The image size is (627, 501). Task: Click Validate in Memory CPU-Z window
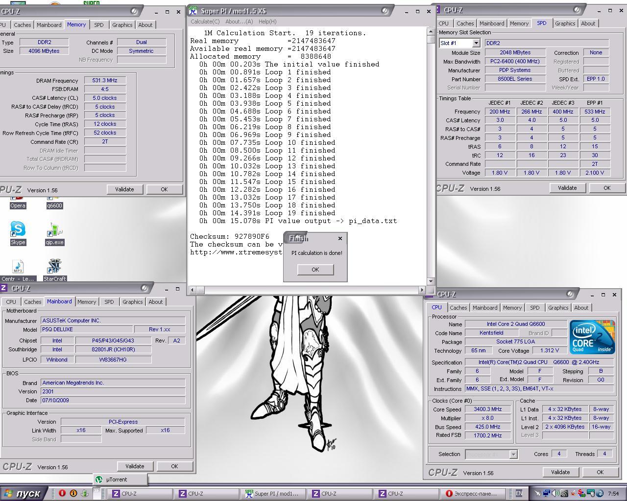point(124,189)
